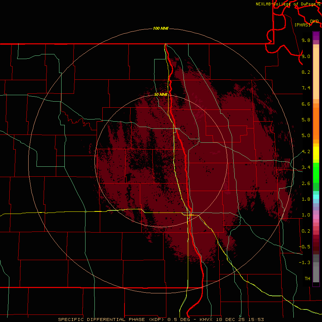Click the 50 NMI range ring label
Image resolution: width=322 pixels, height=322 pixels.
tap(161, 94)
